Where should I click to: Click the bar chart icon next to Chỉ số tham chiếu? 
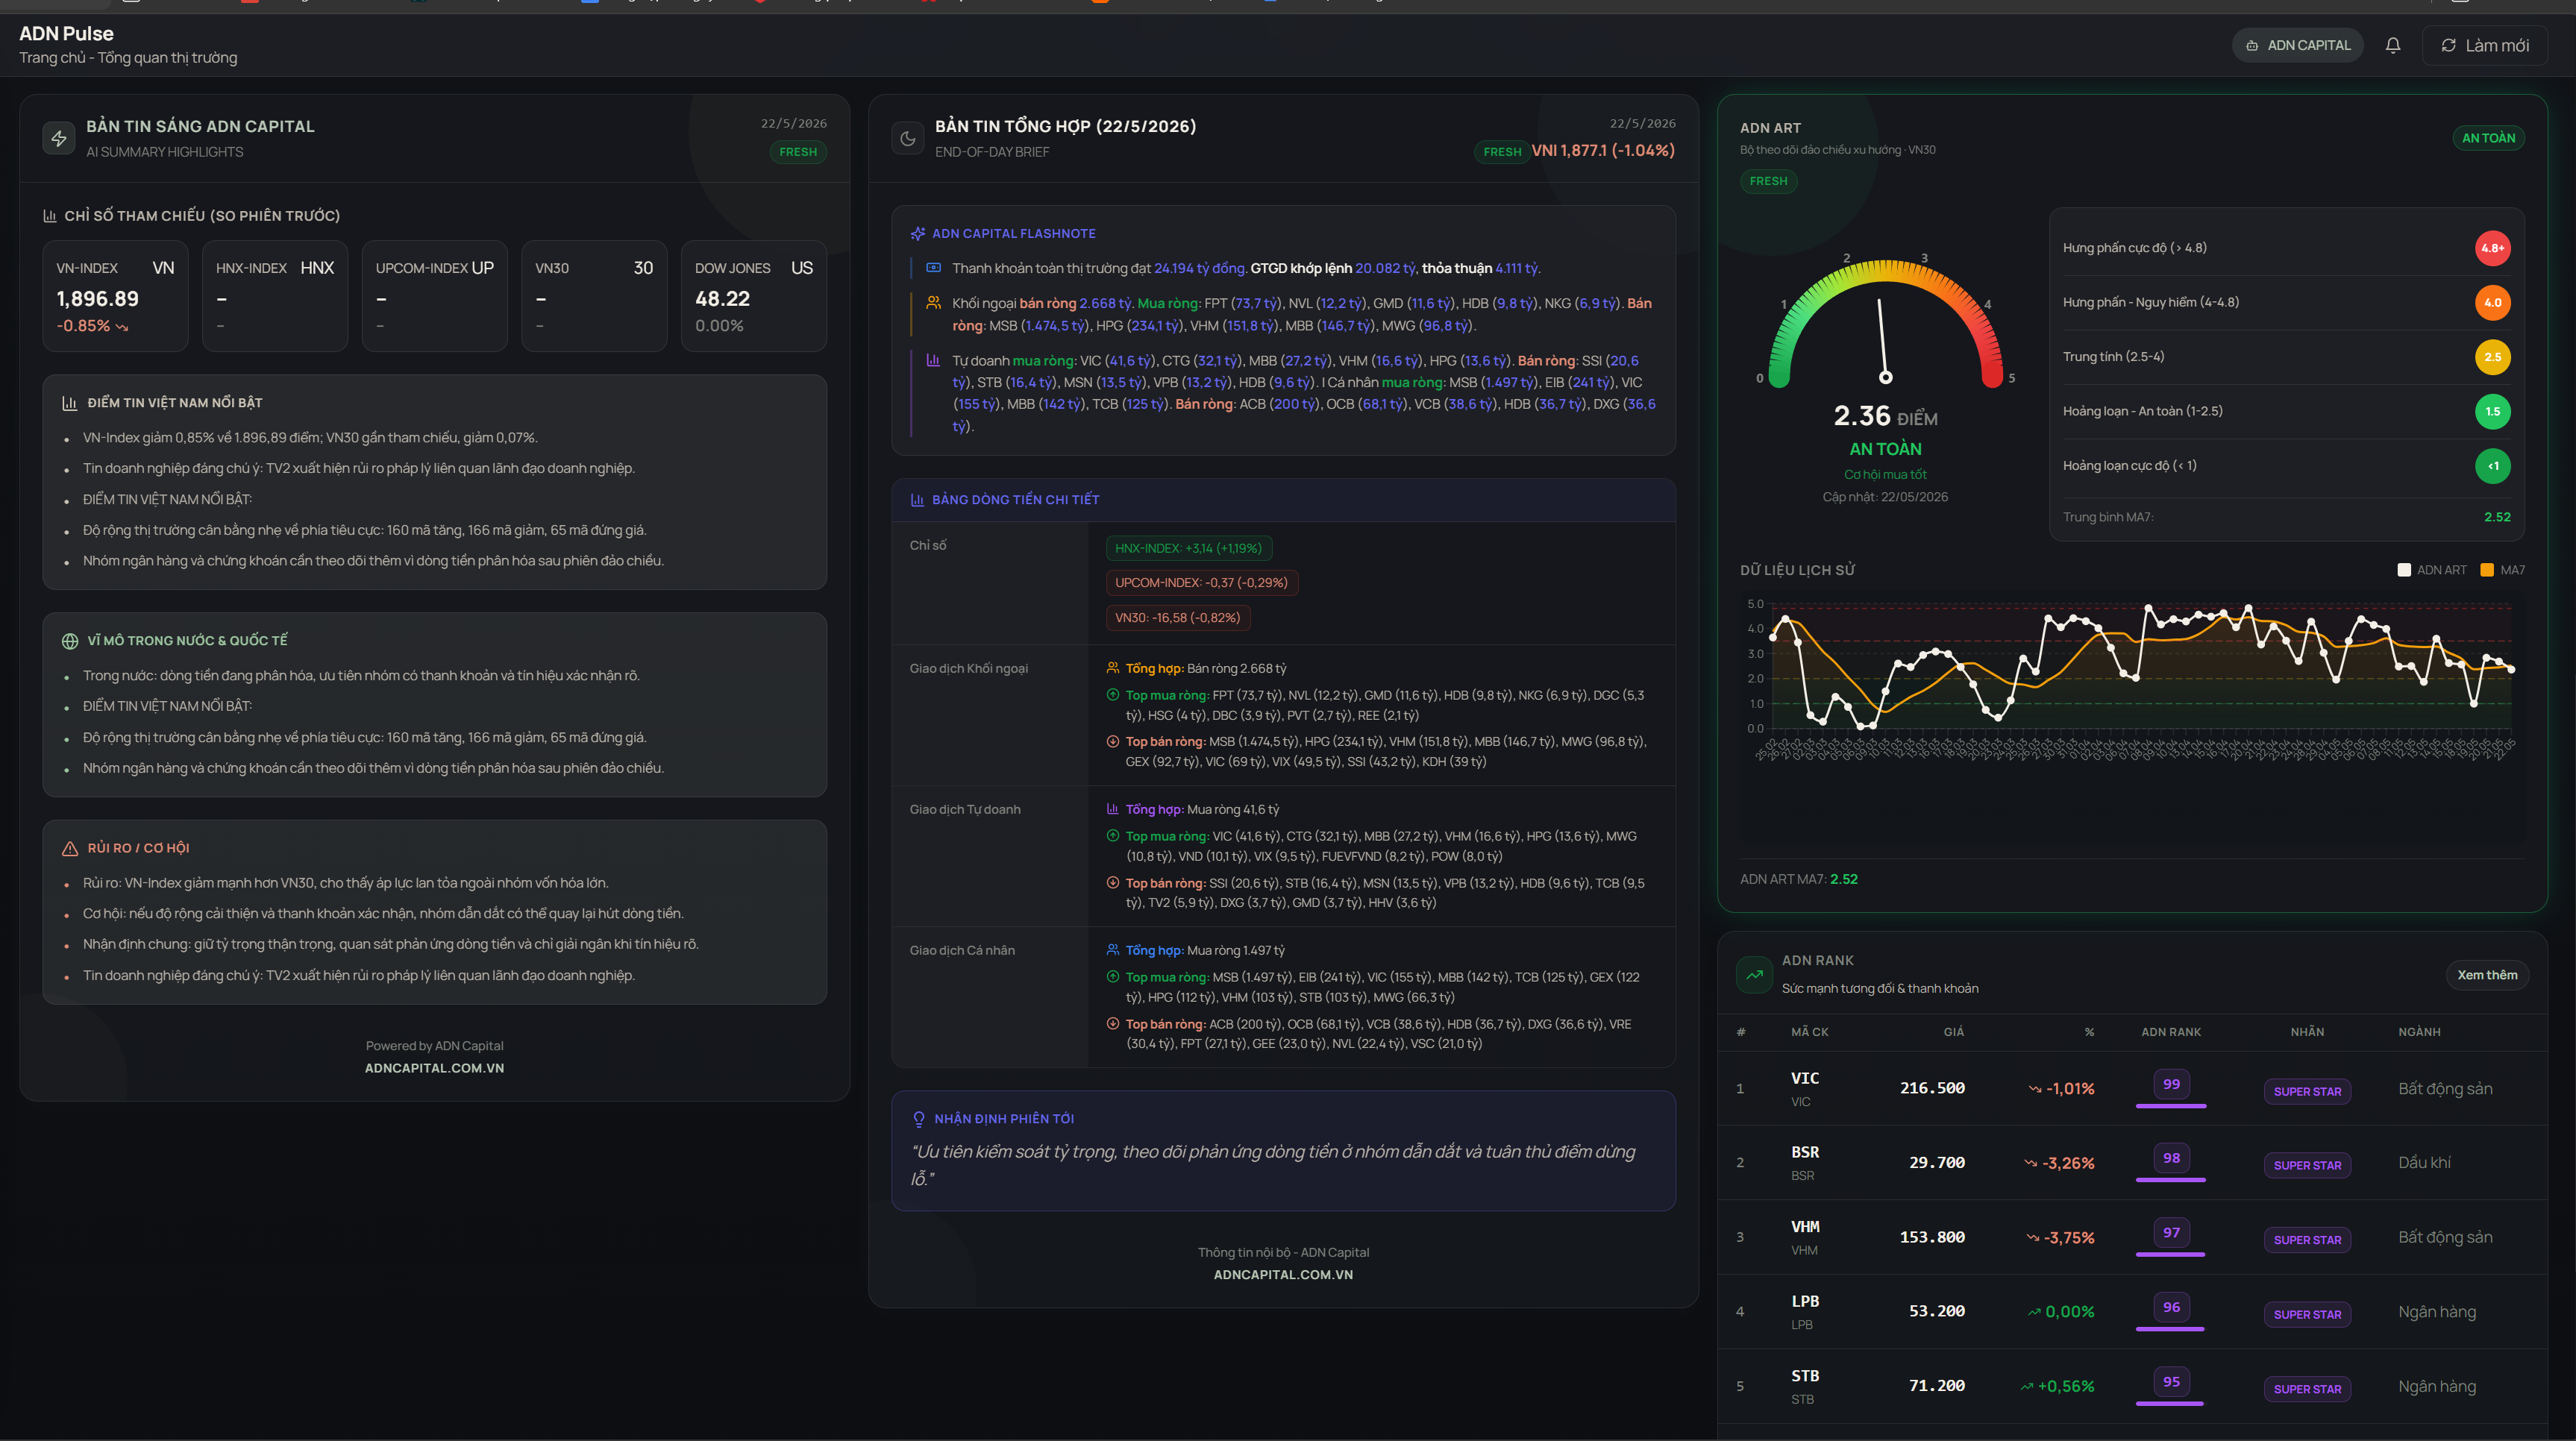click(50, 216)
